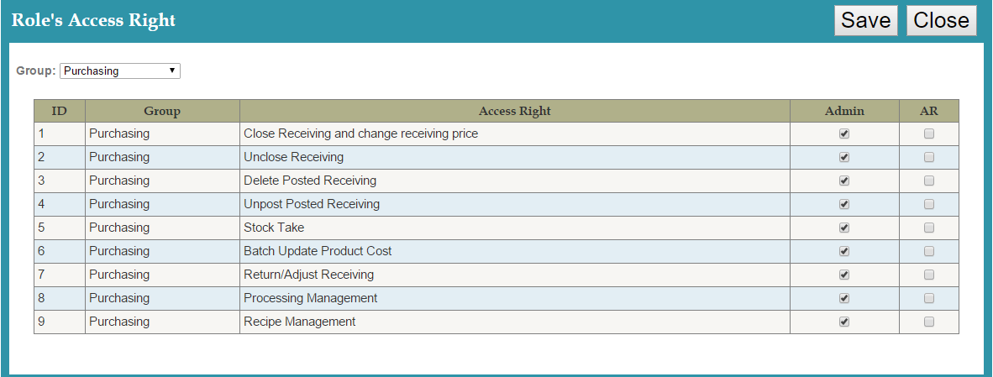
Task: Open the Group dropdown showing Purchasing
Action: pyautogui.click(x=120, y=71)
